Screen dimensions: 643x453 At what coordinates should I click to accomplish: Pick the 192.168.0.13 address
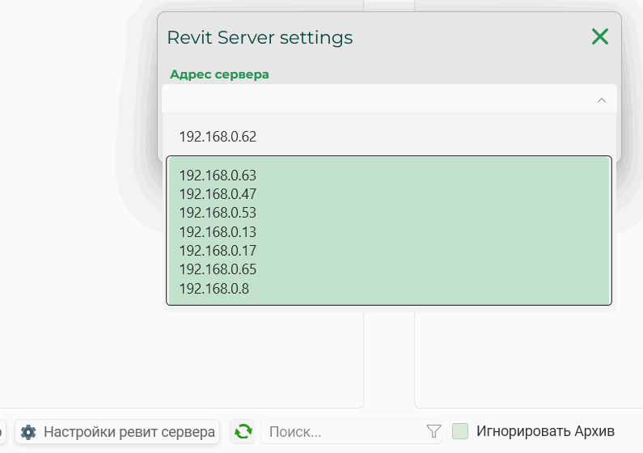pyautogui.click(x=218, y=232)
